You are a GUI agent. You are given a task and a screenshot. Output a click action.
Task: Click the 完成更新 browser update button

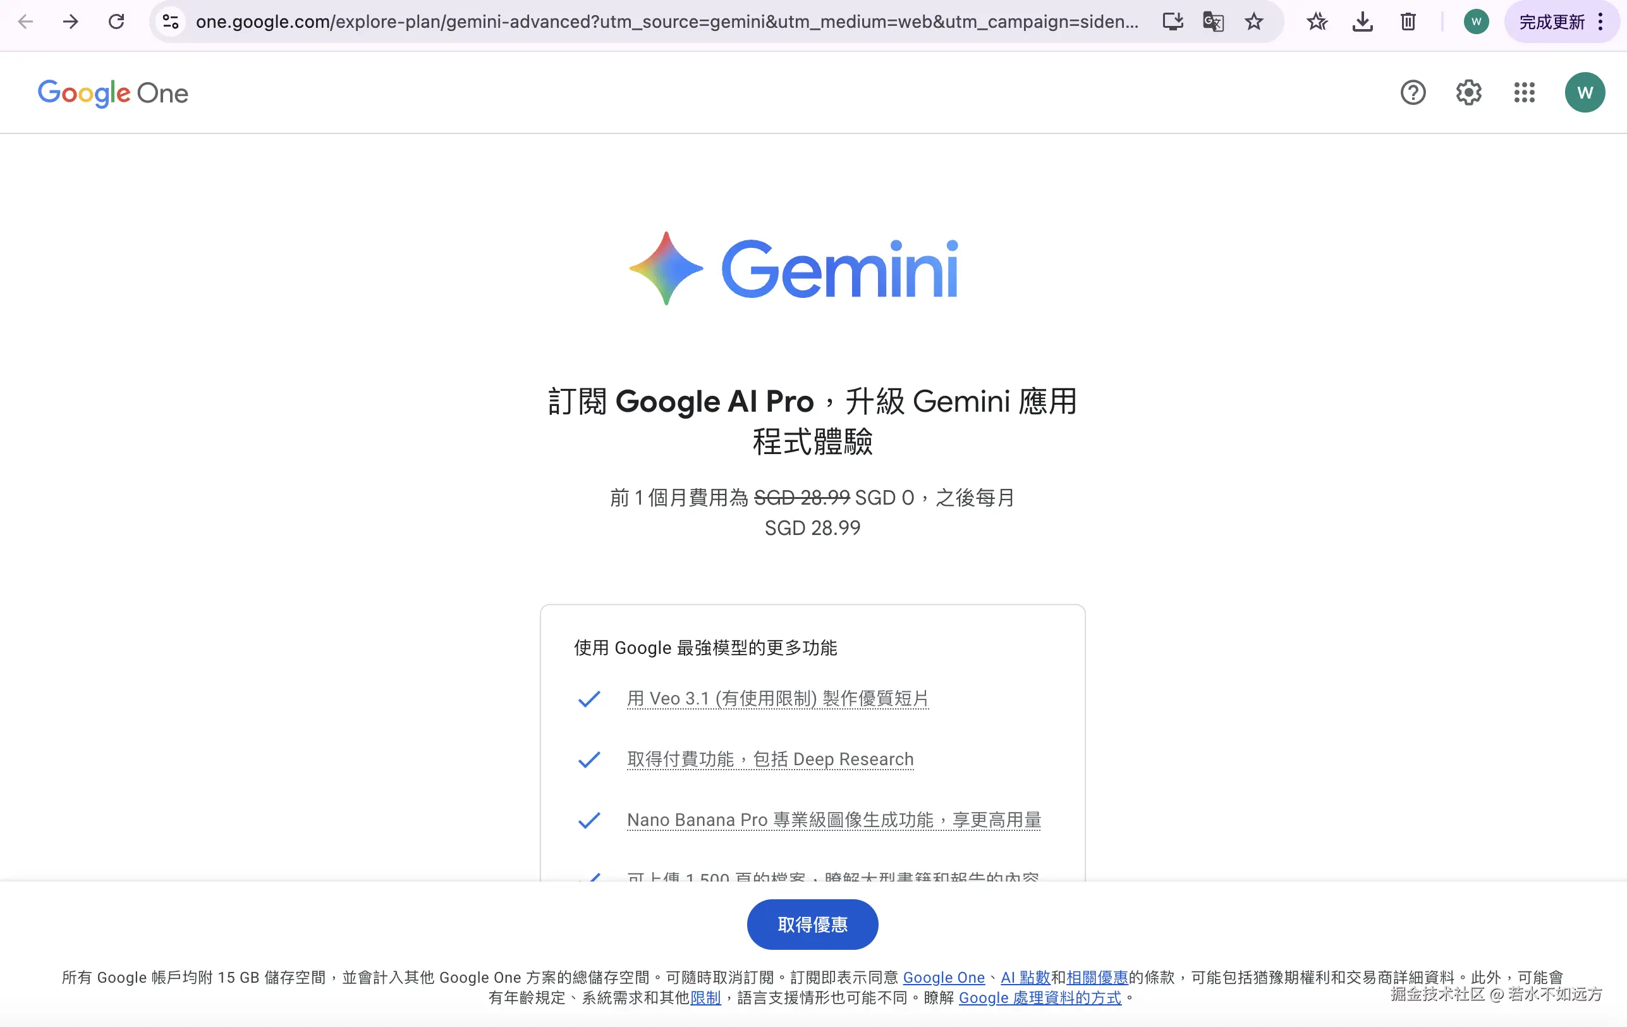point(1552,22)
